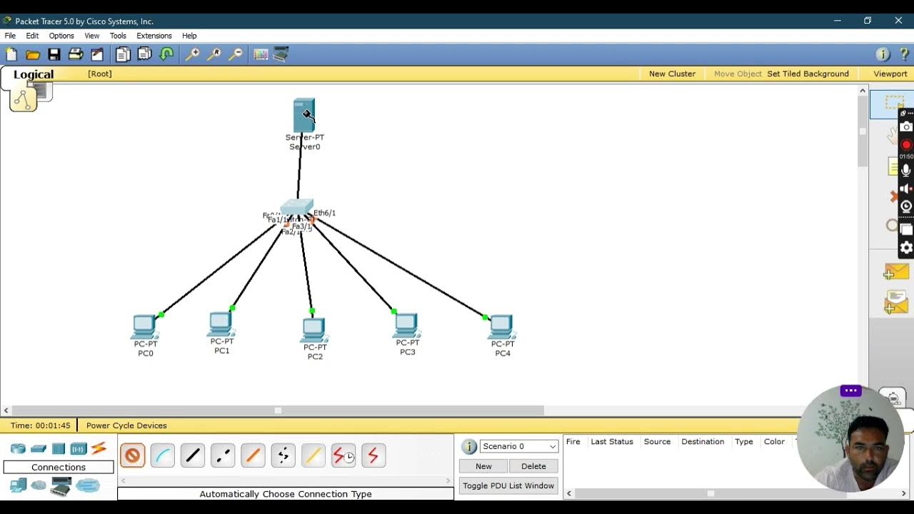The height and width of the screenshot is (514, 914).
Task: Select the WAN Emulation cloud category
Action: (39, 485)
